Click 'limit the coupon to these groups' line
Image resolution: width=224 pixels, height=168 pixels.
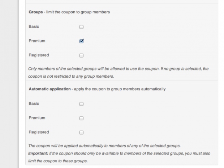pyautogui.click(x=58, y=161)
